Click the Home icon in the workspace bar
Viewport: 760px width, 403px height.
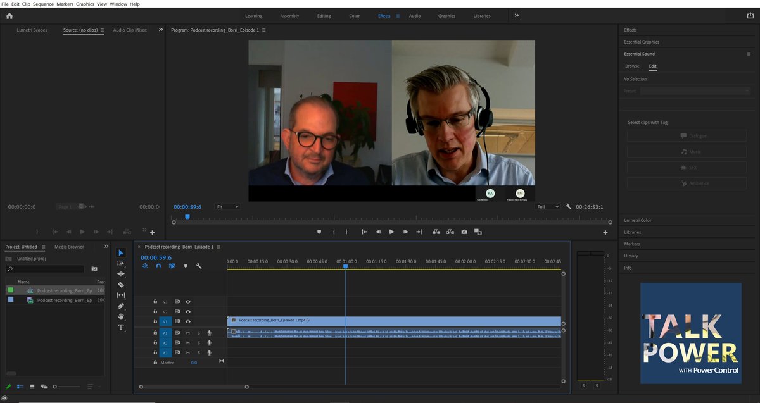pyautogui.click(x=9, y=16)
